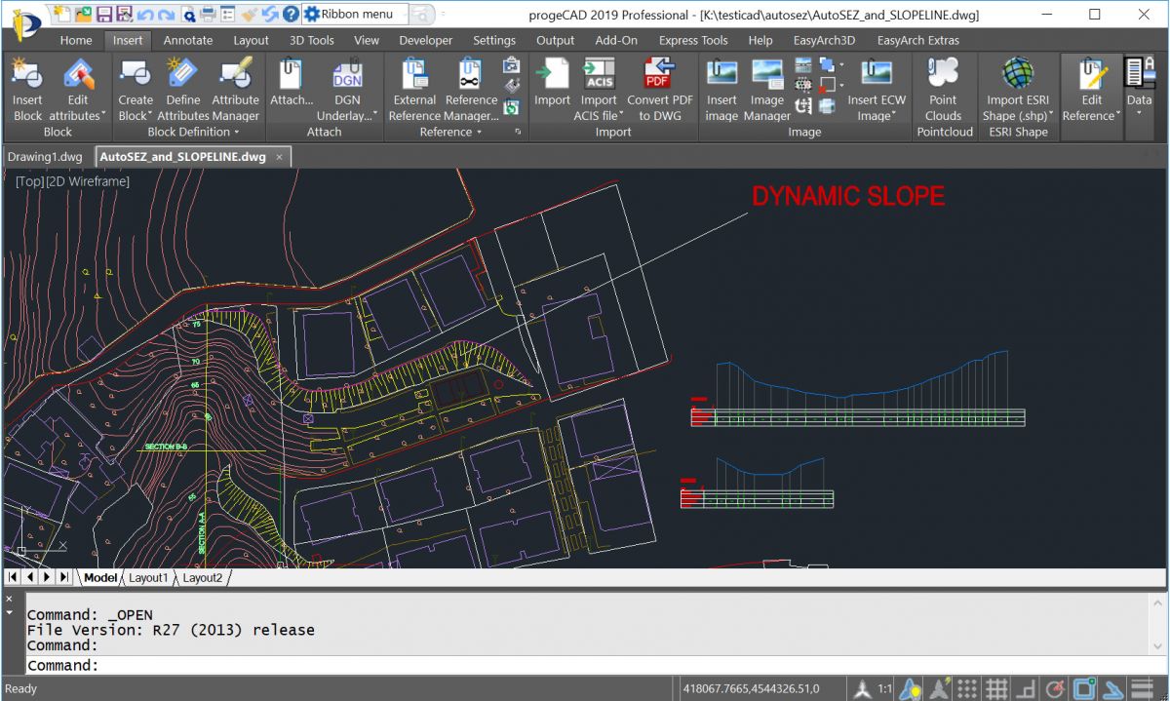Switch to the Layout1 tab
Screen dimensions: 1170x701
tap(148, 577)
